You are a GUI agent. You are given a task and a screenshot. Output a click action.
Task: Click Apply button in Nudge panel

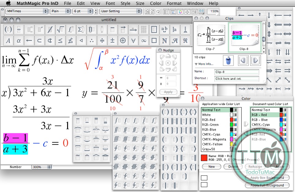(168, 92)
